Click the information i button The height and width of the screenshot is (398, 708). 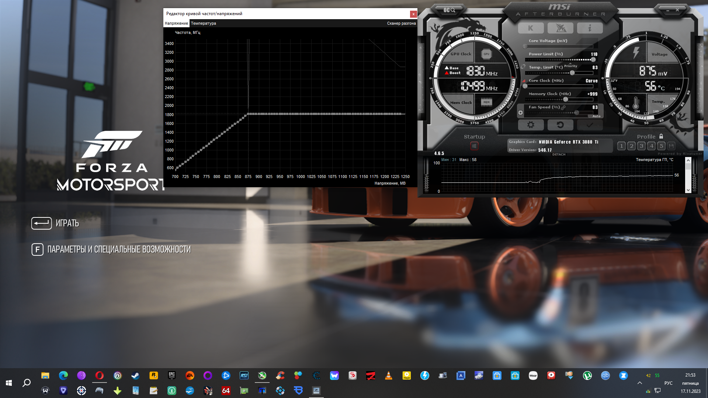pos(590,28)
